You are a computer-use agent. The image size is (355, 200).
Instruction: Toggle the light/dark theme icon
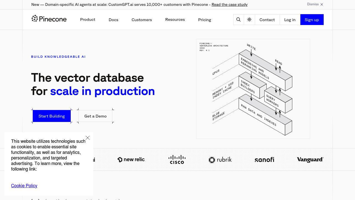point(249,19)
